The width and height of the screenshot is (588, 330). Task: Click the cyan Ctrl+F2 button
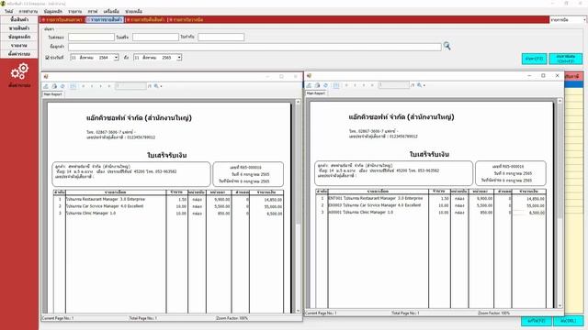(566, 59)
